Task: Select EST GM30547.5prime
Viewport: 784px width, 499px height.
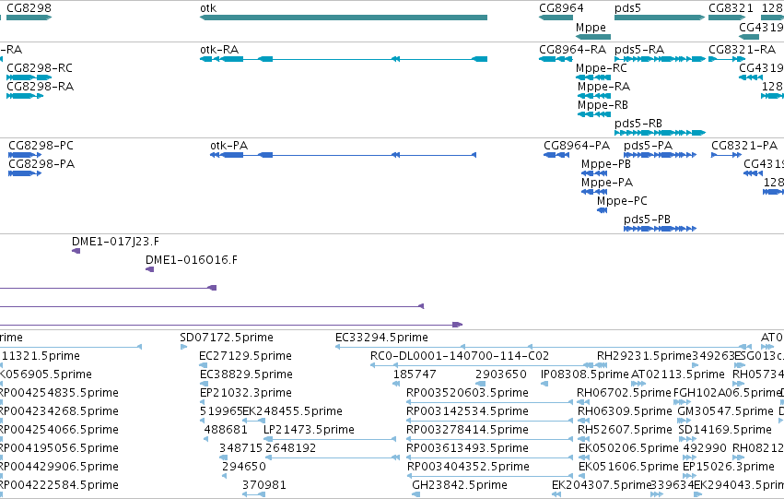Action: [x=685, y=421]
